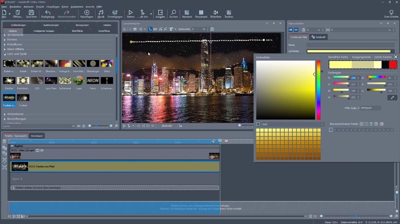
Task: Open the Assistenten menu
Action: coord(77,7)
